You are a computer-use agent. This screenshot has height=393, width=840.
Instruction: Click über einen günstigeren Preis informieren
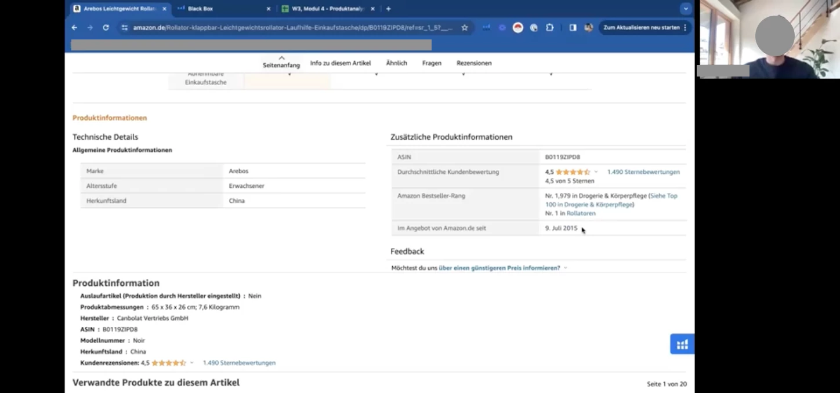(499, 268)
